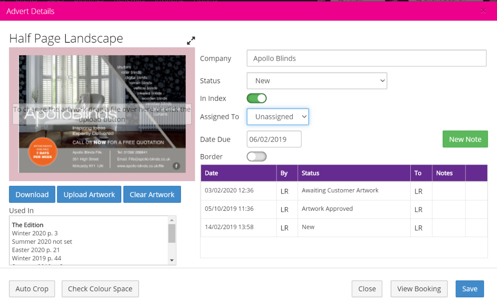Clear Artwork from the advert
This screenshot has height=305, width=497.
pos(152,194)
